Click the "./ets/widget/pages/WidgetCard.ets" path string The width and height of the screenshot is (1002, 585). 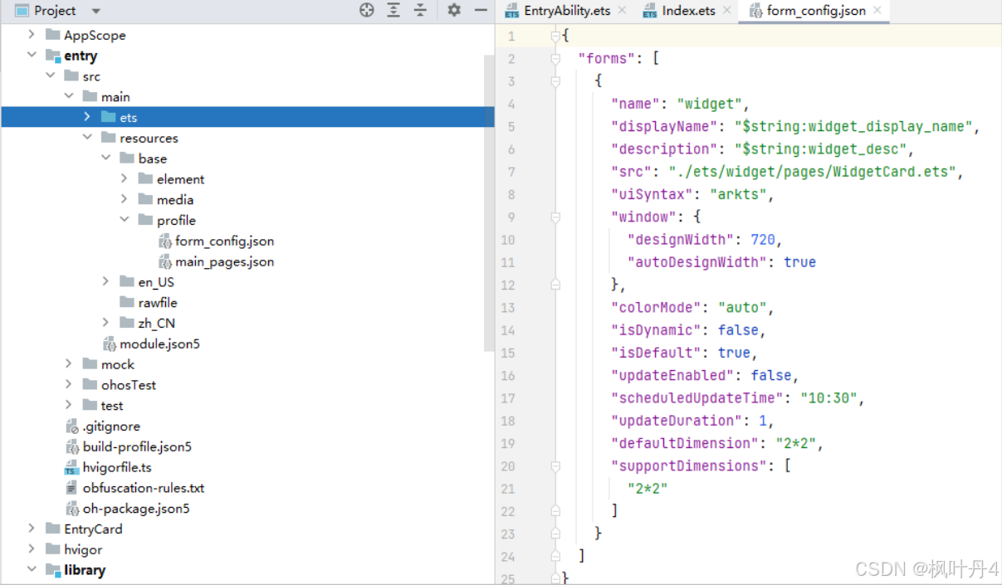814,172
